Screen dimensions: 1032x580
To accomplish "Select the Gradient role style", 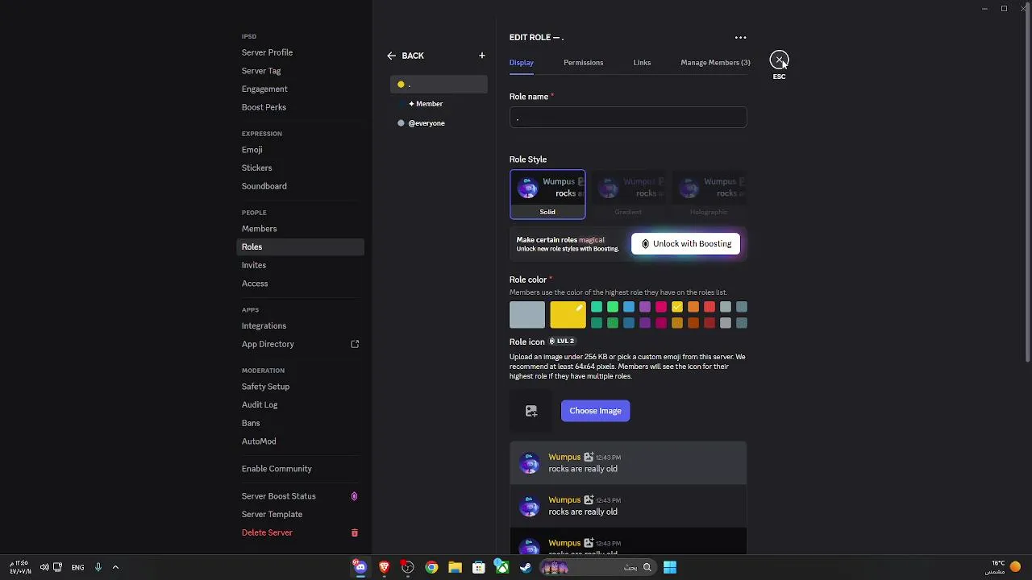I will click(628, 194).
